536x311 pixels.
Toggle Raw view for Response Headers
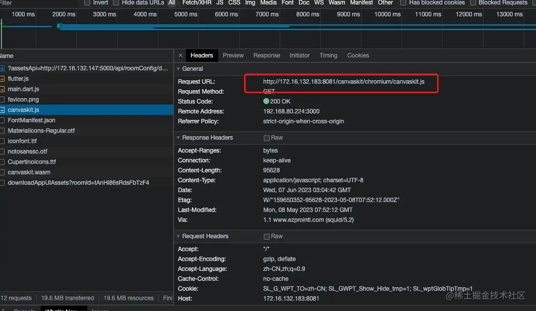267,138
